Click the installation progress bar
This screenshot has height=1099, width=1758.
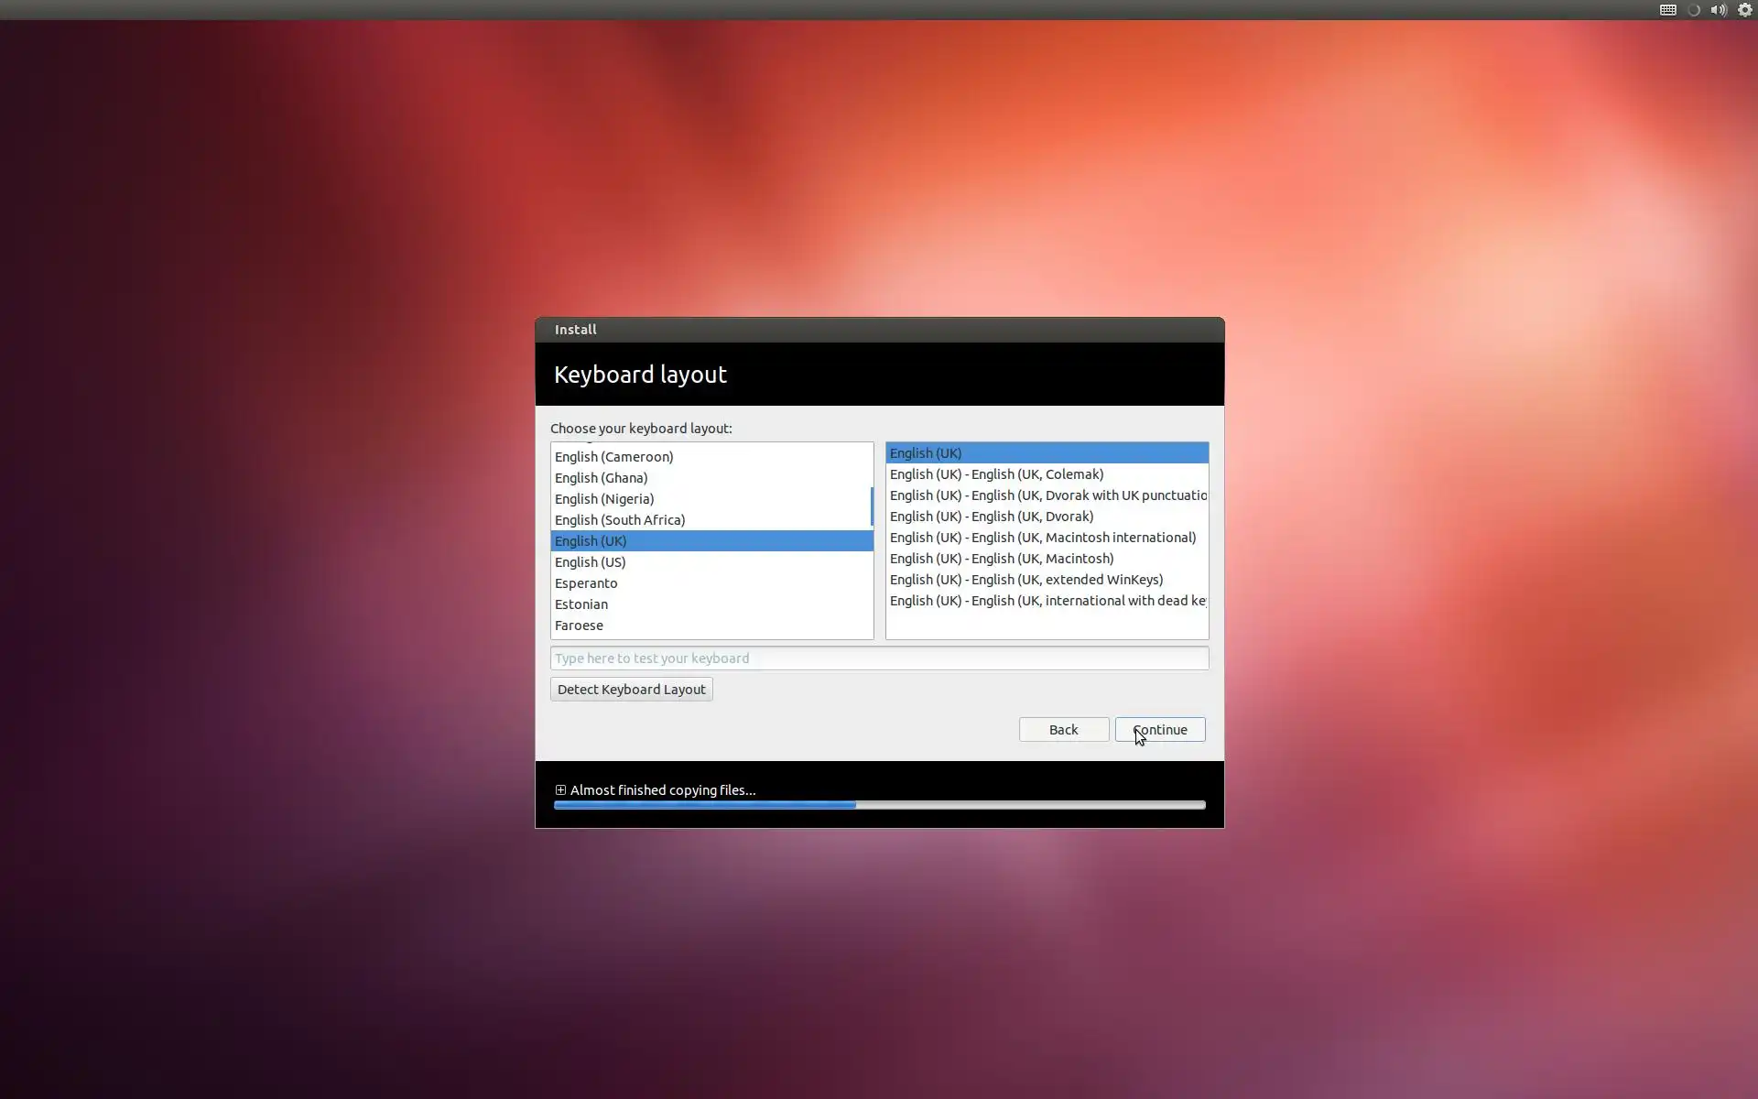pyautogui.click(x=878, y=805)
